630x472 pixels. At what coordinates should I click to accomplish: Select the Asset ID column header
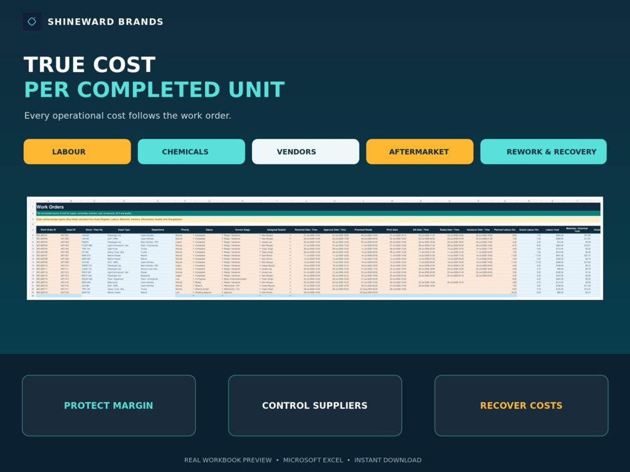tap(71, 230)
